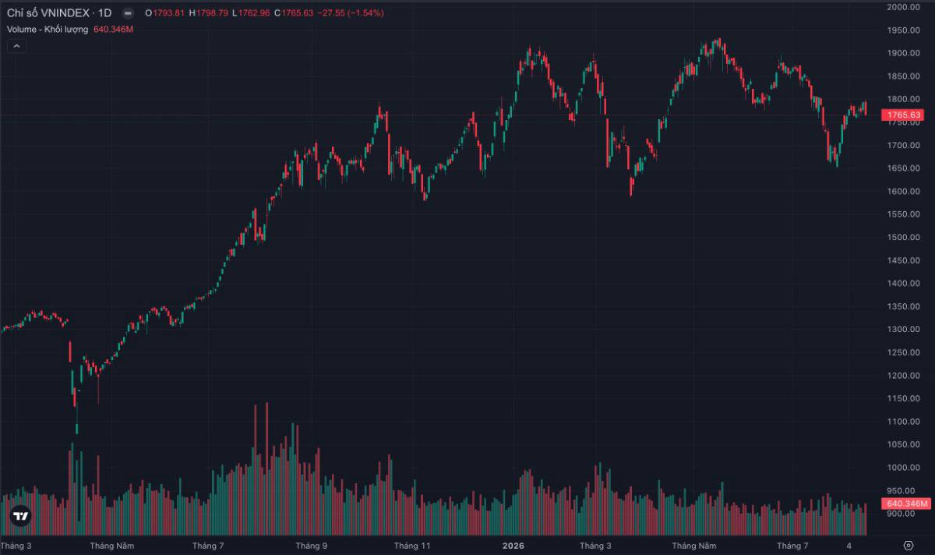Viewport: 935px width, 555px height.
Task: Collapse the indicator legend with chevron
Action: 17,46
